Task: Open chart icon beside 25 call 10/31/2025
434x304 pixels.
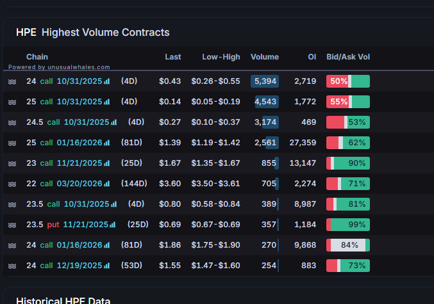Action: coord(107,102)
